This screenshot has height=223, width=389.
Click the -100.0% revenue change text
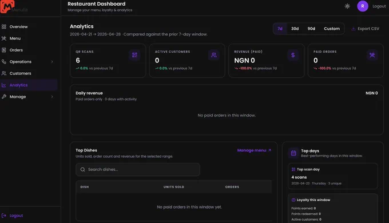(245, 68)
